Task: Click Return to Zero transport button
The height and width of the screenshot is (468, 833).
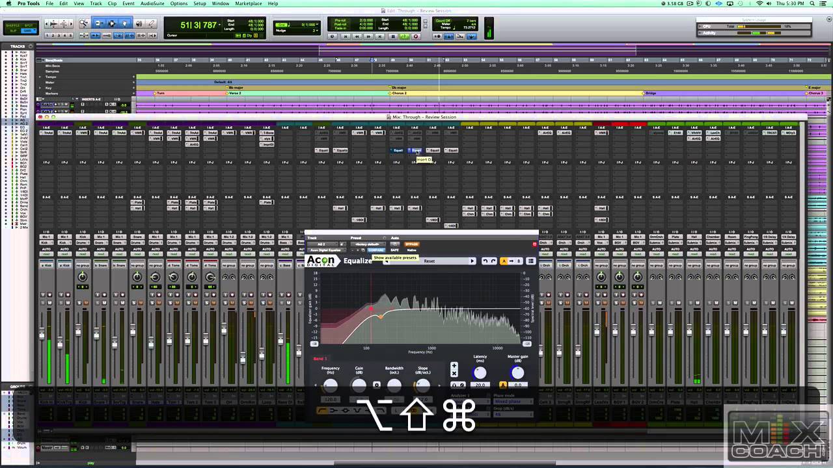Action: 346,36
